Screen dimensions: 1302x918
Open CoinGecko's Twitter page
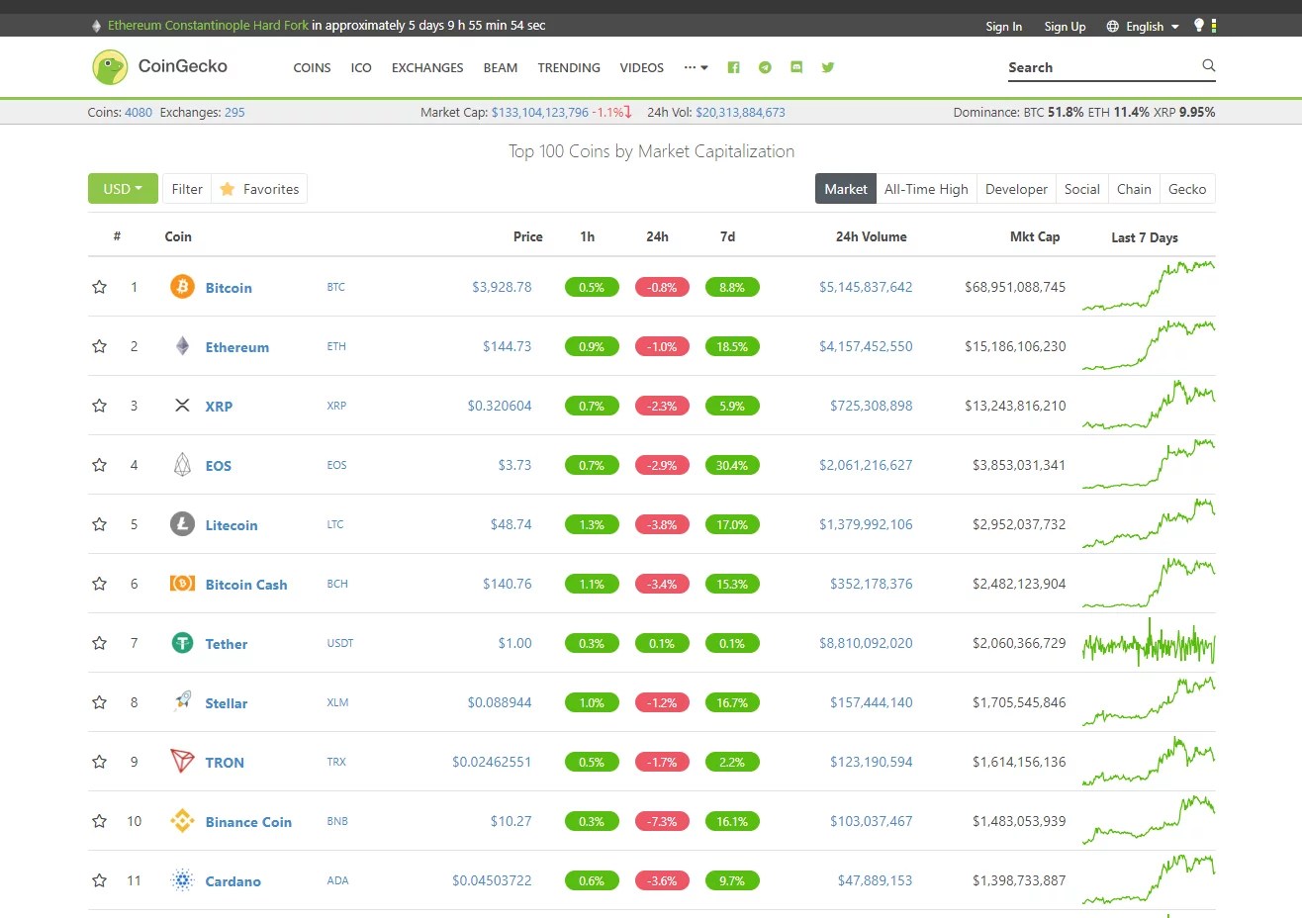pos(828,67)
